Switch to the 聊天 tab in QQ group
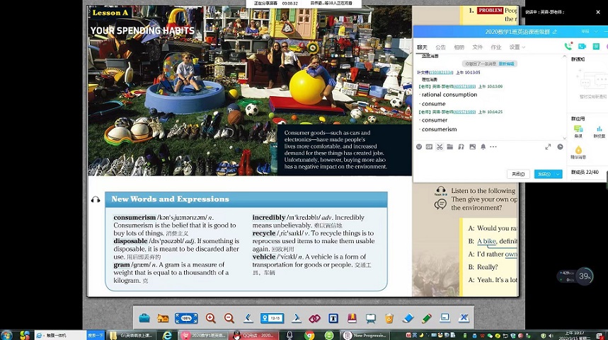The image size is (608, 340). [x=422, y=47]
